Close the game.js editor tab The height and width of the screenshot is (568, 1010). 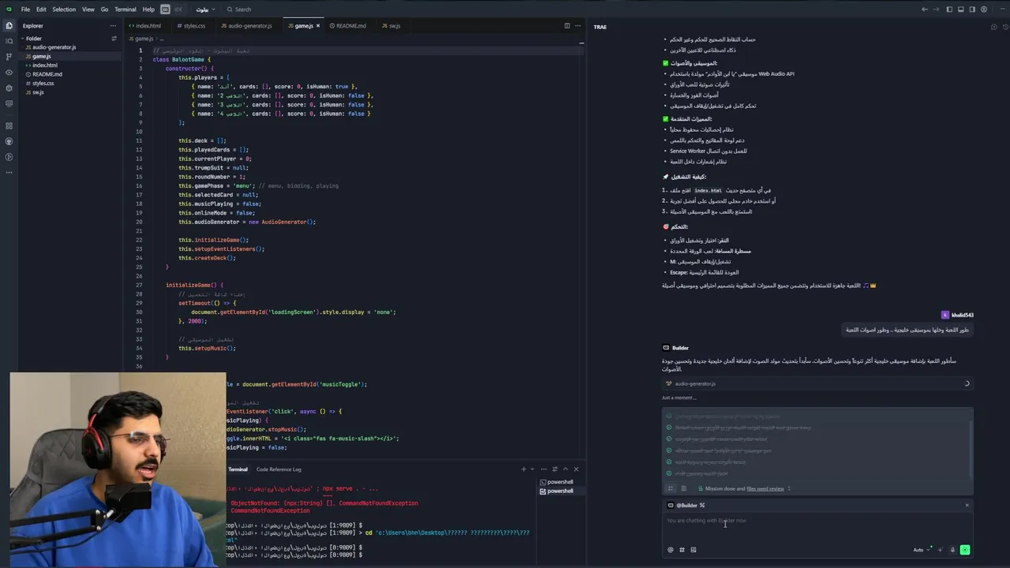point(318,26)
